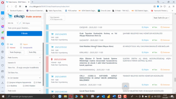The height and width of the screenshot is (99, 176).
Task: Click the scroll-to-top arrow button
Action: pos(125,86)
